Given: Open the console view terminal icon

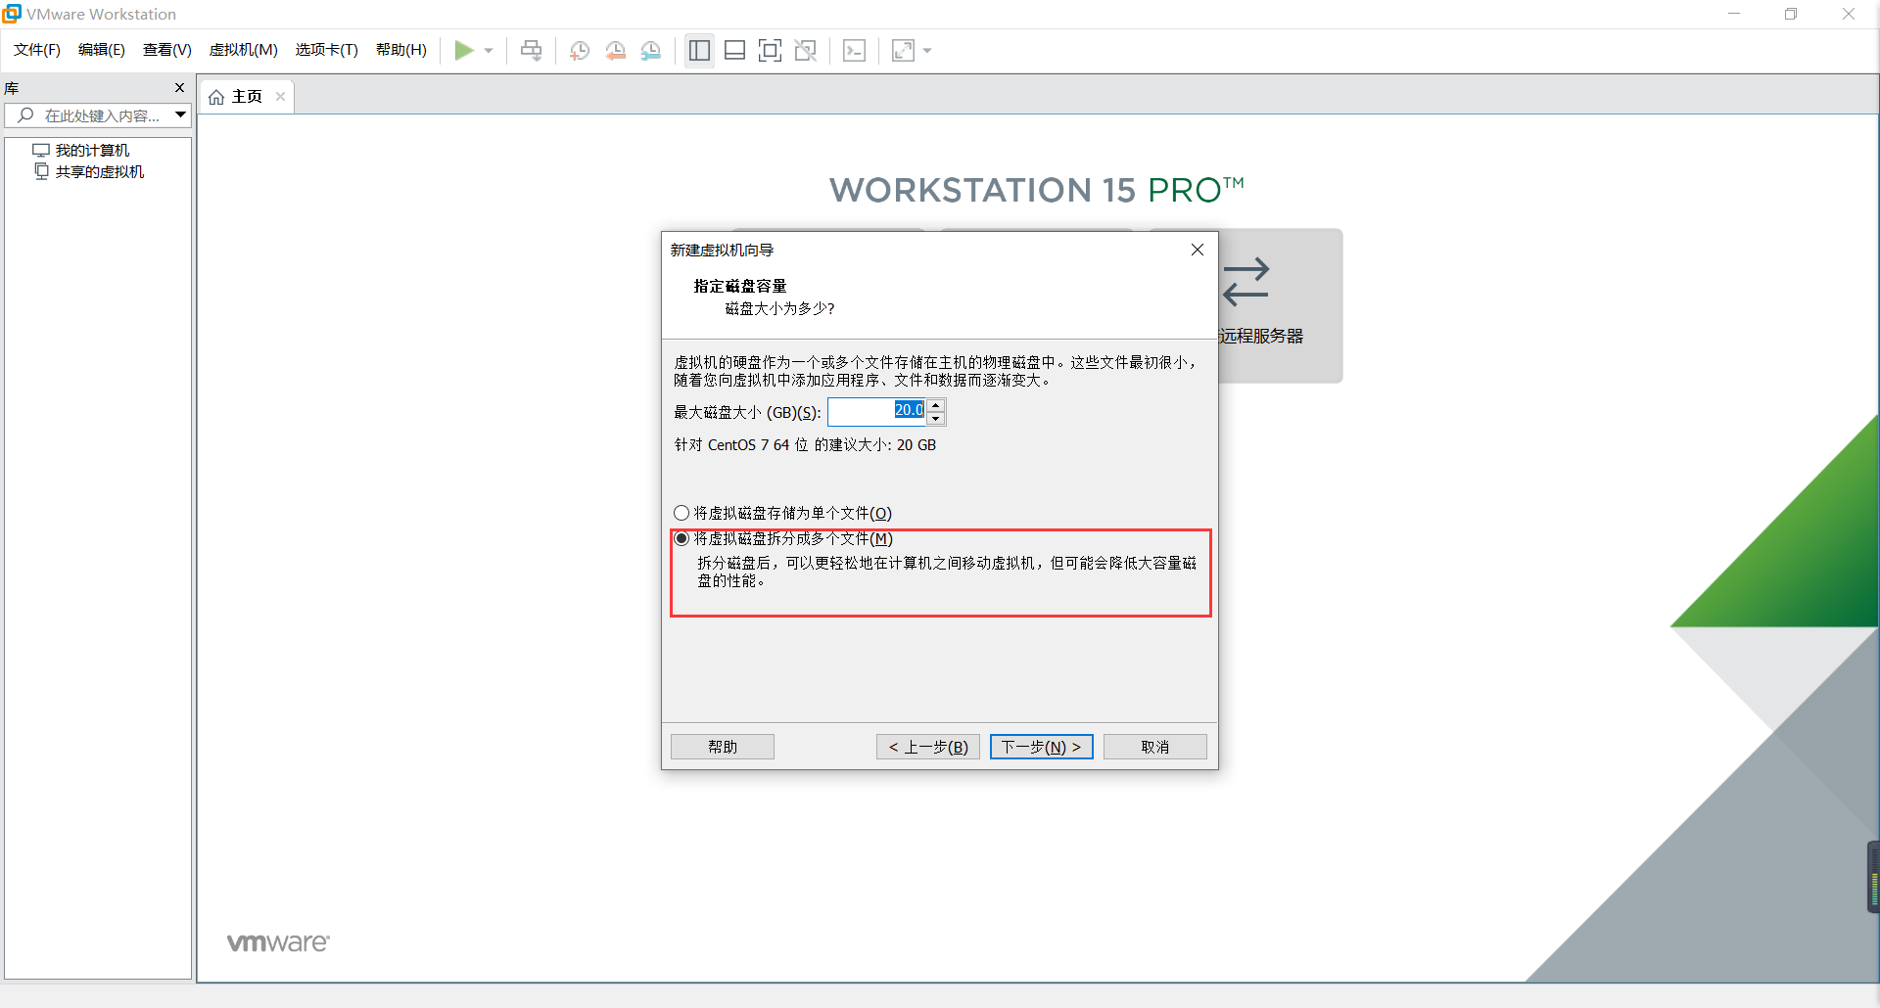Looking at the screenshot, I should coord(854,50).
